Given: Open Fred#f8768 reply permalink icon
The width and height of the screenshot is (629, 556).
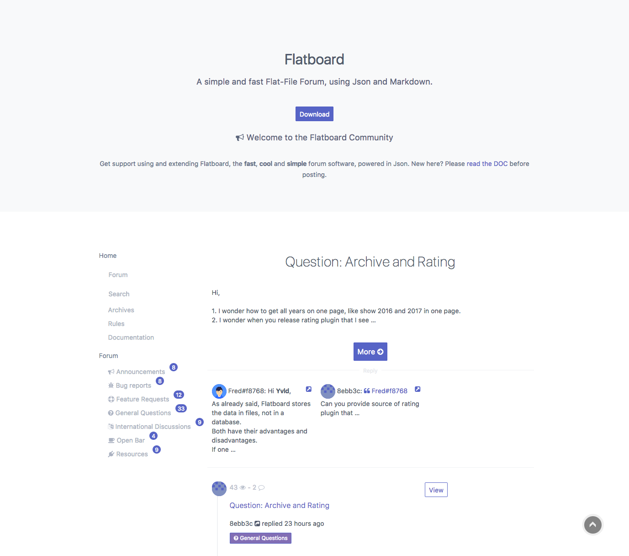Looking at the screenshot, I should [309, 389].
